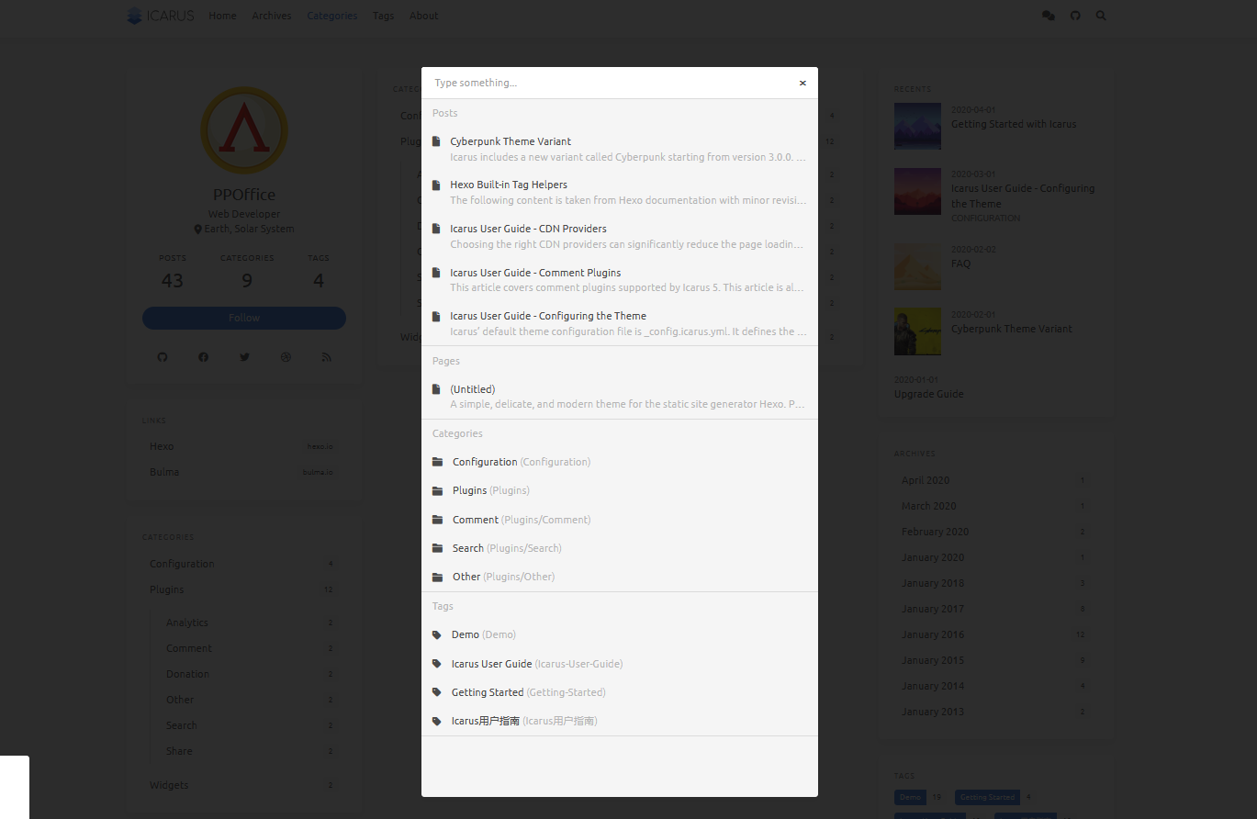Open the (Untitled) page result
Viewport: 1257px width, 819px height.
[473, 389]
